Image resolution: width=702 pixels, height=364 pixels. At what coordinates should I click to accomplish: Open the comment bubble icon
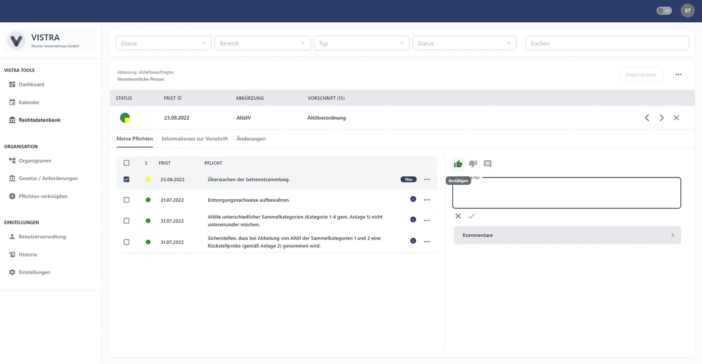487,164
